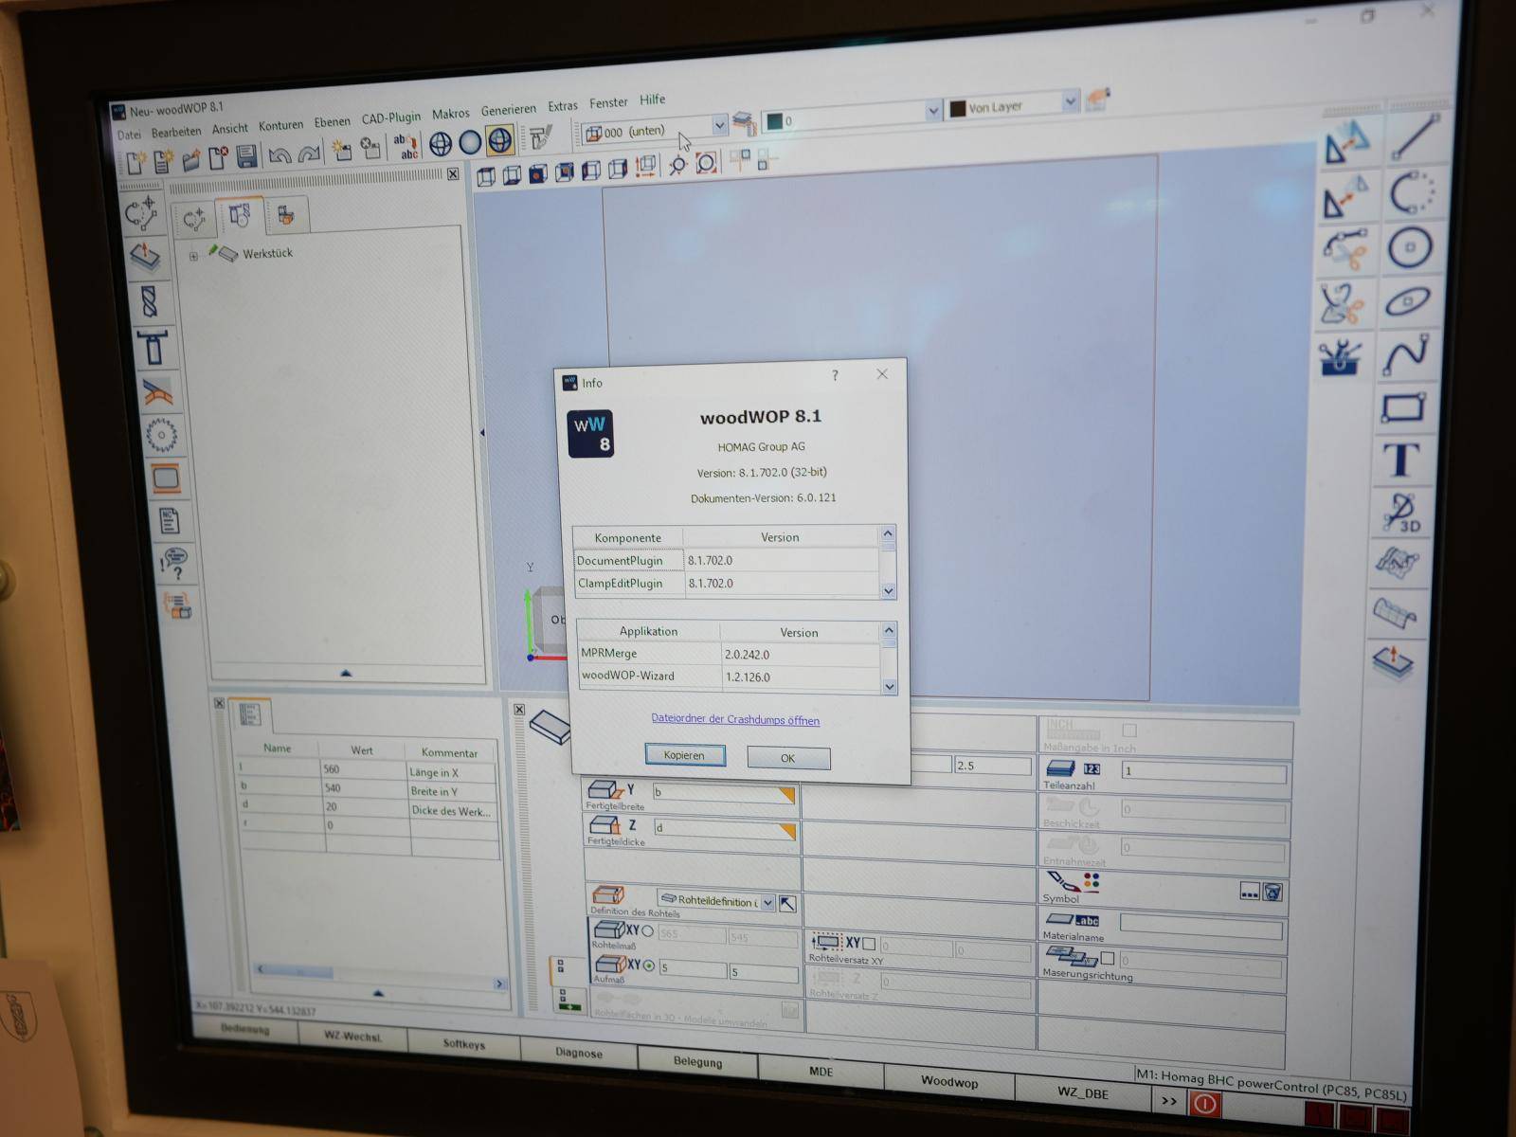Open the Datei menu
Screen dimensions: 1516x1137
pos(129,135)
